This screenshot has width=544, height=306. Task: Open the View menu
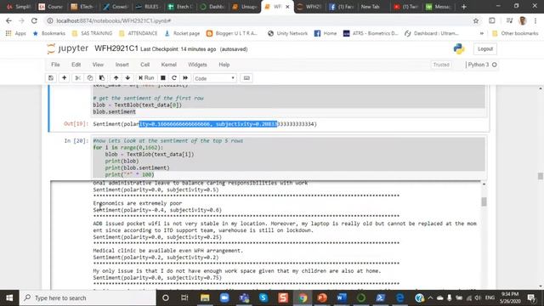[x=98, y=65]
